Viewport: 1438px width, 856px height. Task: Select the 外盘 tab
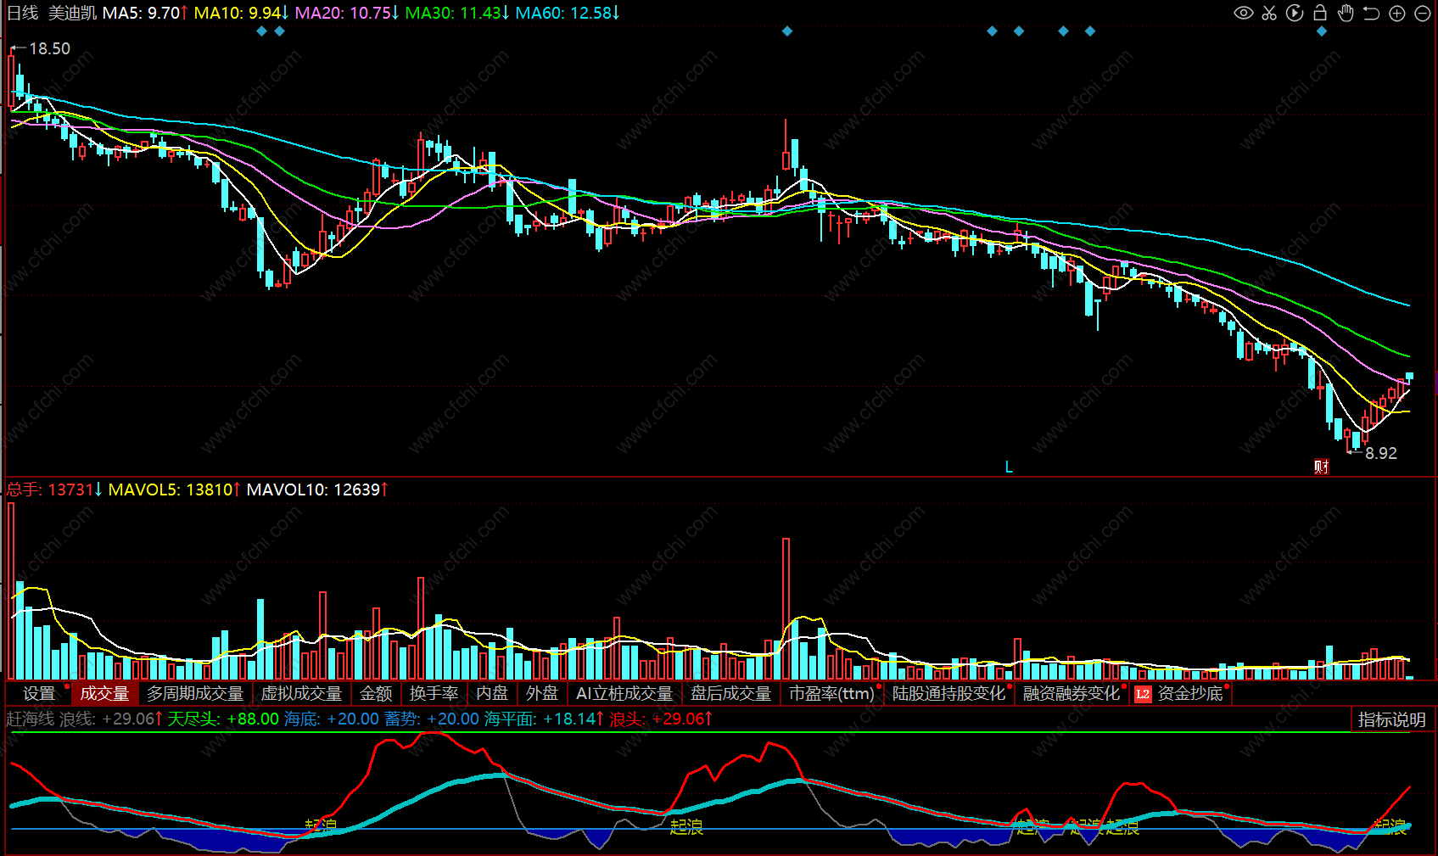coord(542,694)
